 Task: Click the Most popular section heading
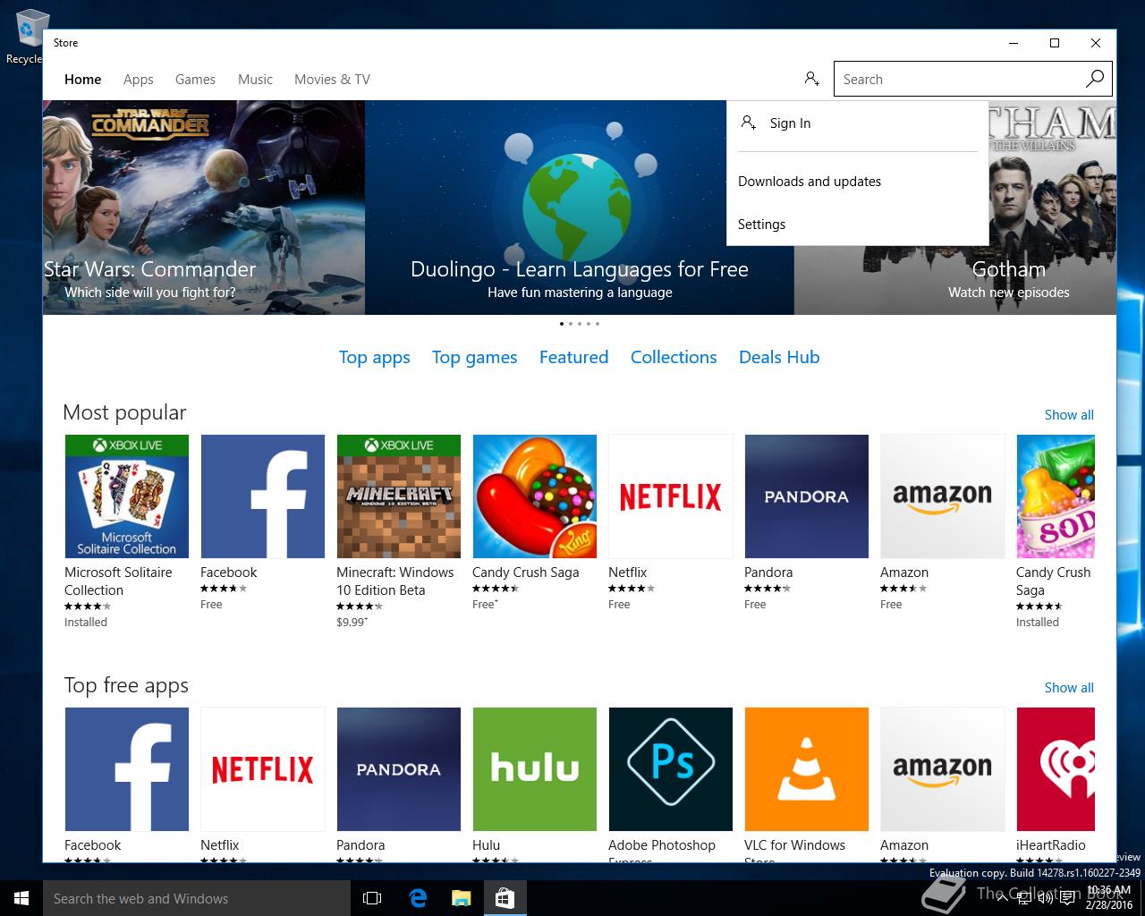124,412
